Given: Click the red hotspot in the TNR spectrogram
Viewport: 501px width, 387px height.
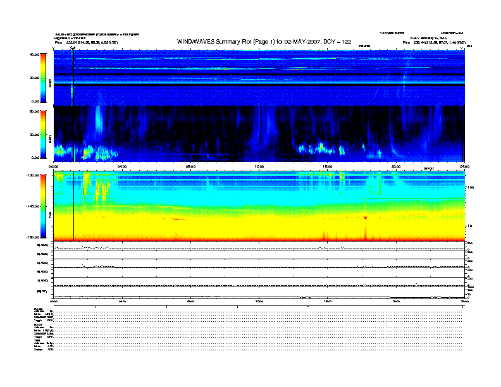Looking at the screenshot, I should pos(366,218).
